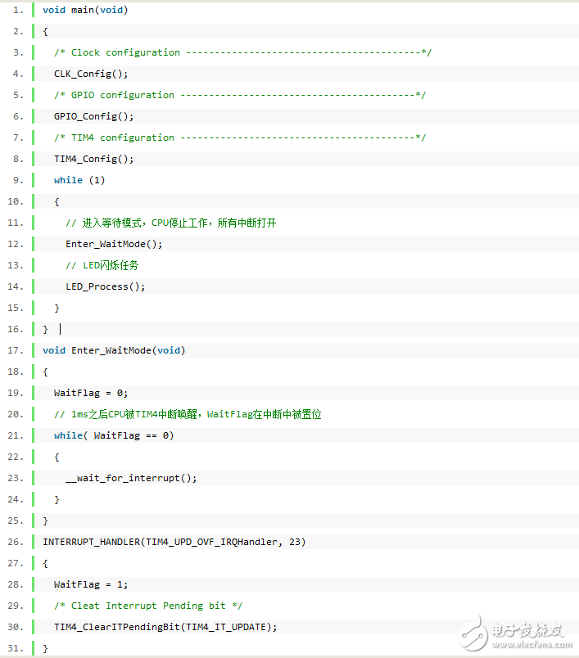Click the WaitFlag = 1 assignment
Image resolution: width=579 pixels, height=658 pixels.
coord(91,584)
